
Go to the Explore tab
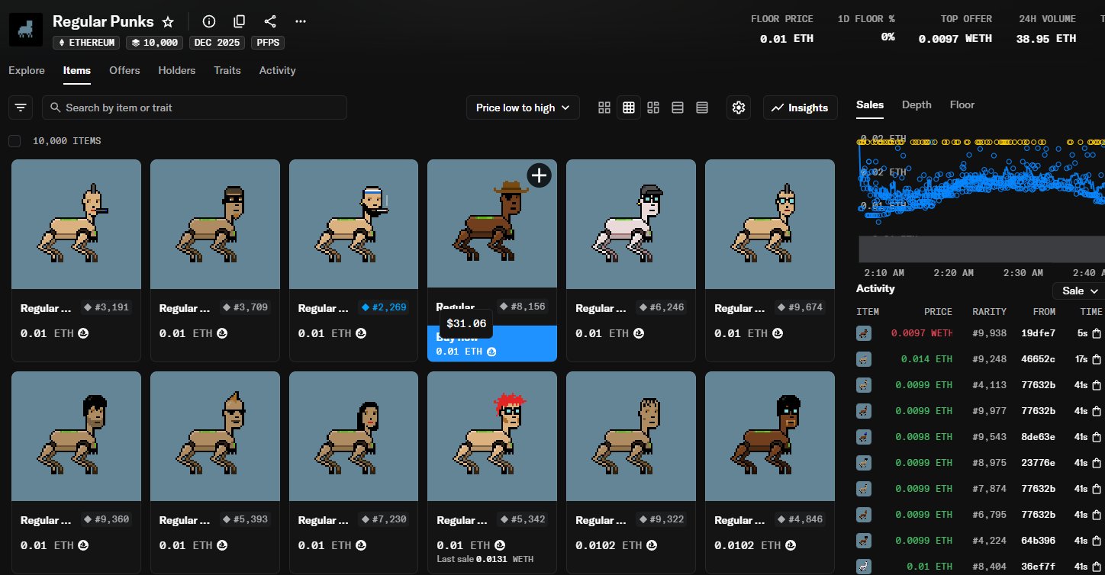tap(27, 70)
